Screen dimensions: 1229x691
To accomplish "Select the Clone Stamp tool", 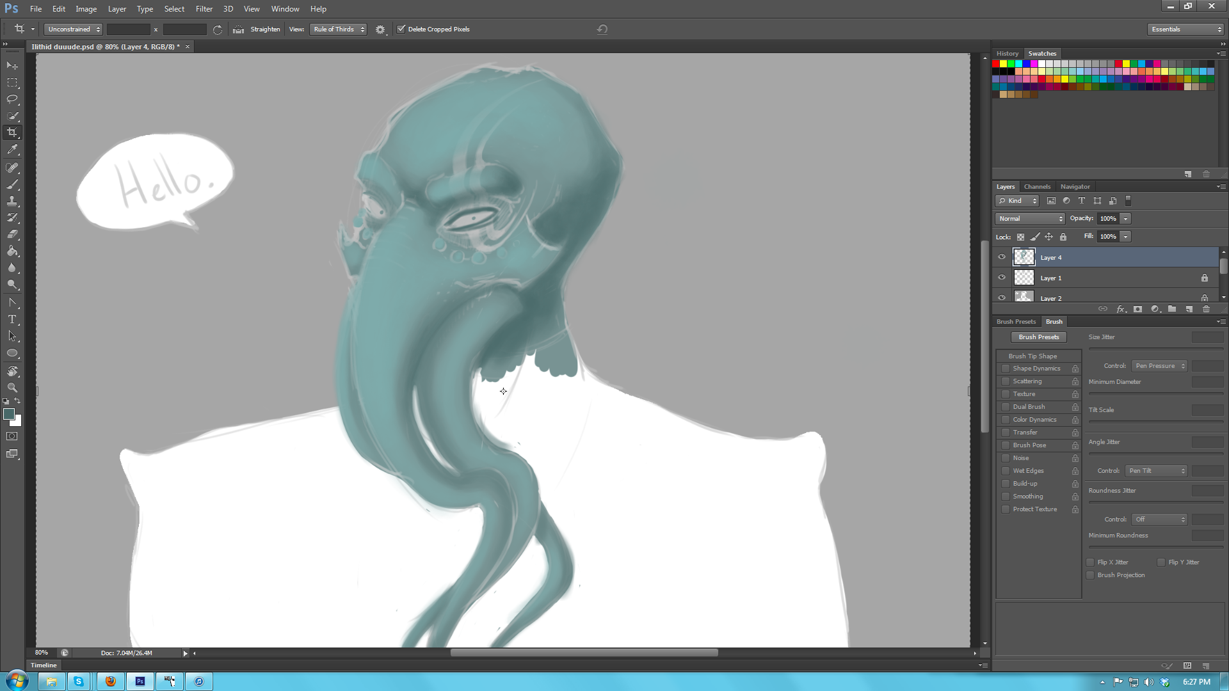I will [x=12, y=201].
